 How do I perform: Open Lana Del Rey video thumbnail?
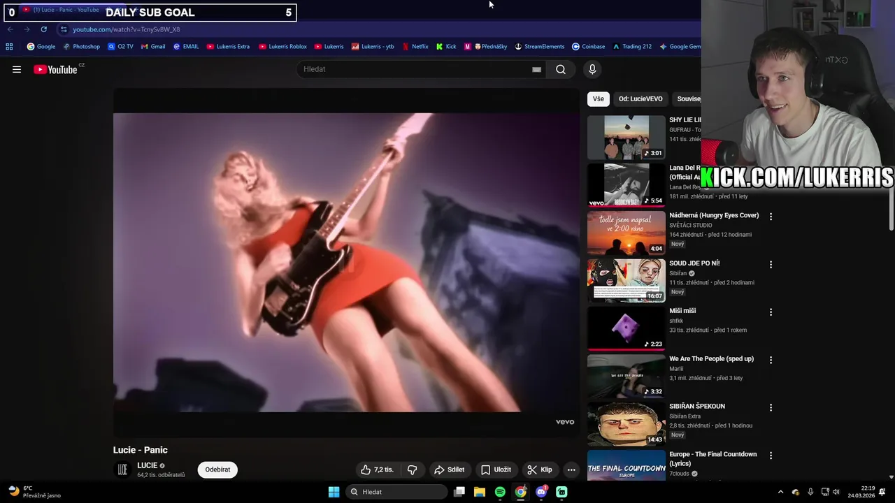[626, 185]
